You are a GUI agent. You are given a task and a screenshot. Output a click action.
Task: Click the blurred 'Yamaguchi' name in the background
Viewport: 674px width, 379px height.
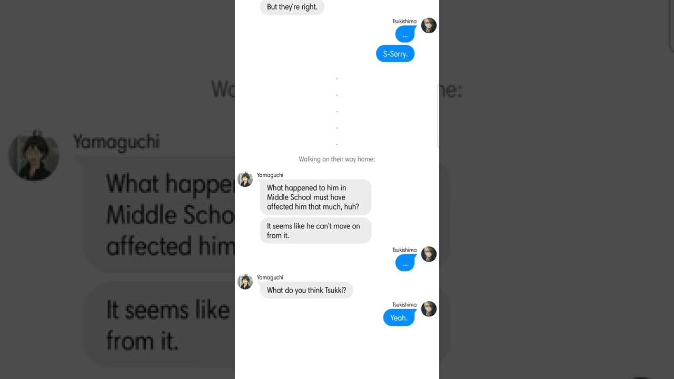click(116, 142)
